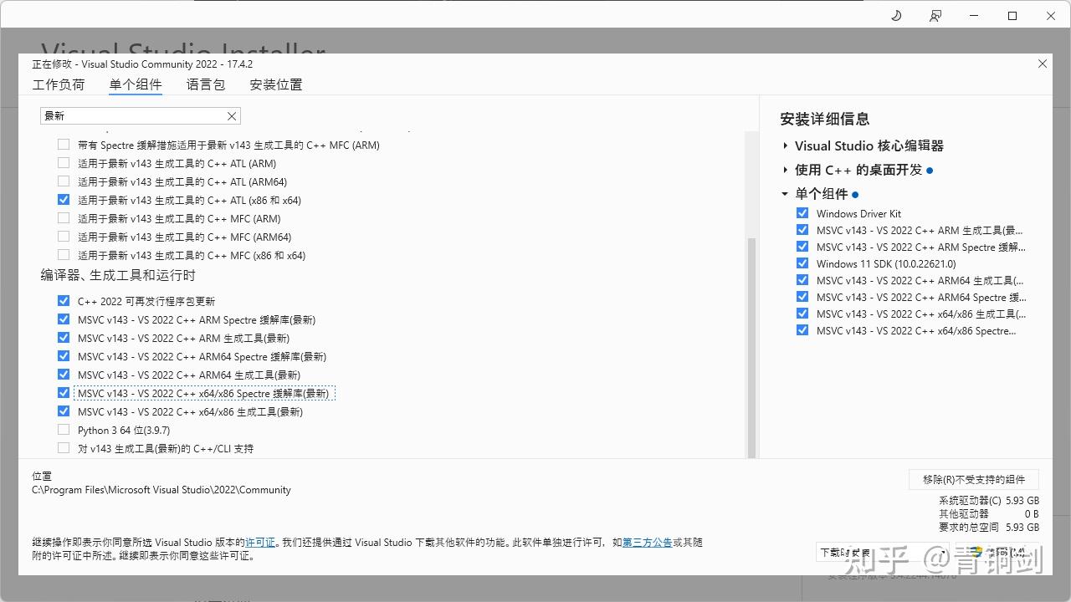Open the feedback icon in the title bar
The image size is (1071, 602).
click(x=935, y=15)
